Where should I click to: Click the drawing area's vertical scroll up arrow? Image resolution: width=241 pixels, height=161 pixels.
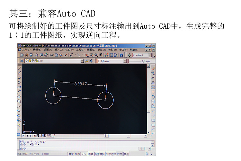tap(148, 66)
